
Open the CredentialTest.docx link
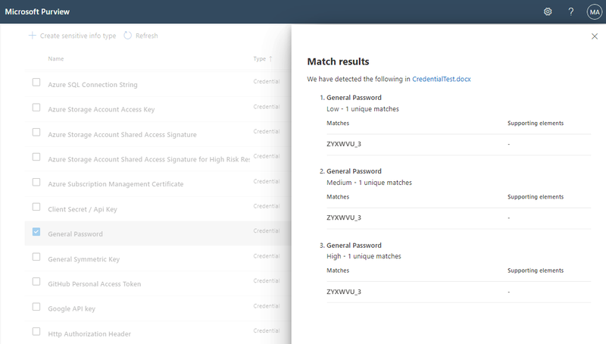[442, 79]
